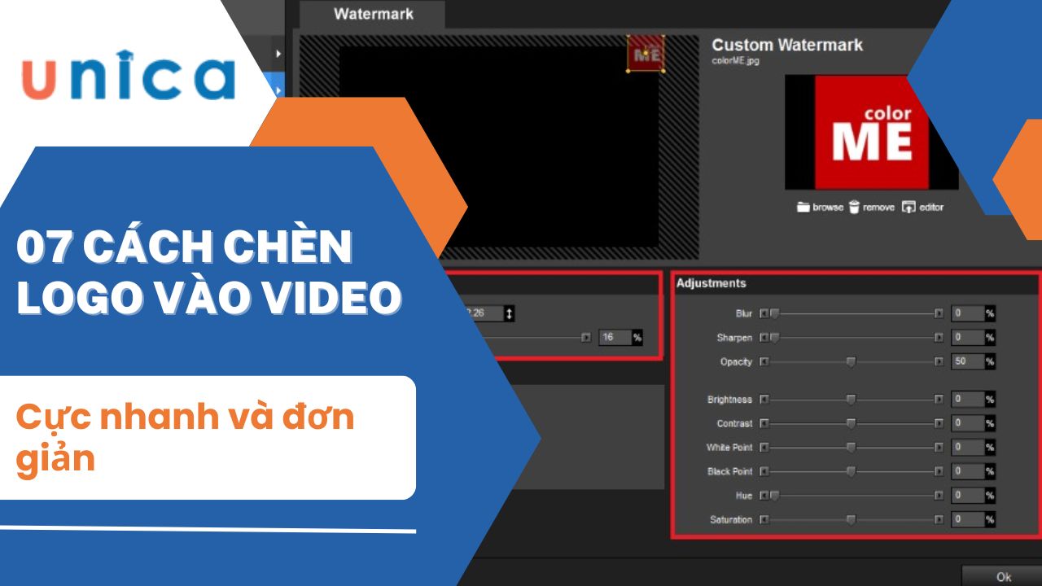Focus the Sharpen percentage field
This screenshot has height=586, width=1042.
point(968,337)
